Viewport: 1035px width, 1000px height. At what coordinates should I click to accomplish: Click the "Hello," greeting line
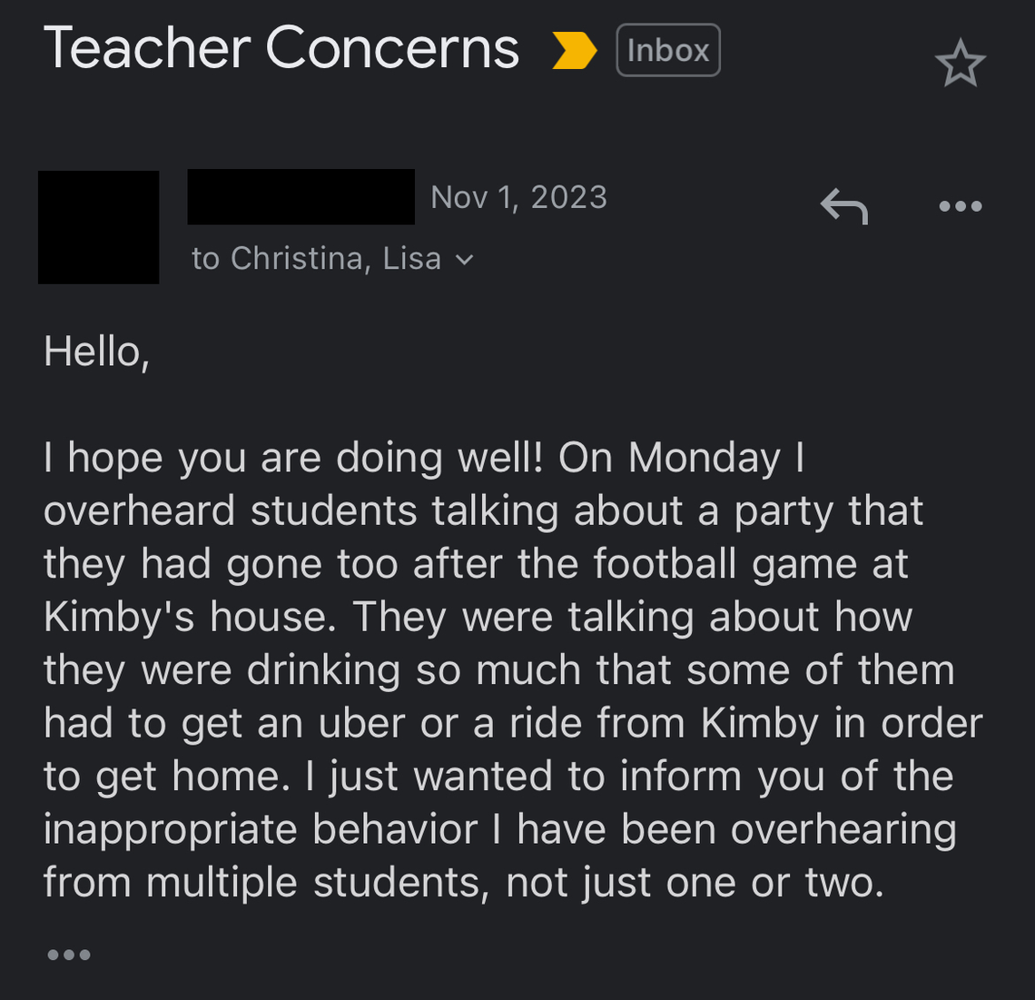(96, 352)
